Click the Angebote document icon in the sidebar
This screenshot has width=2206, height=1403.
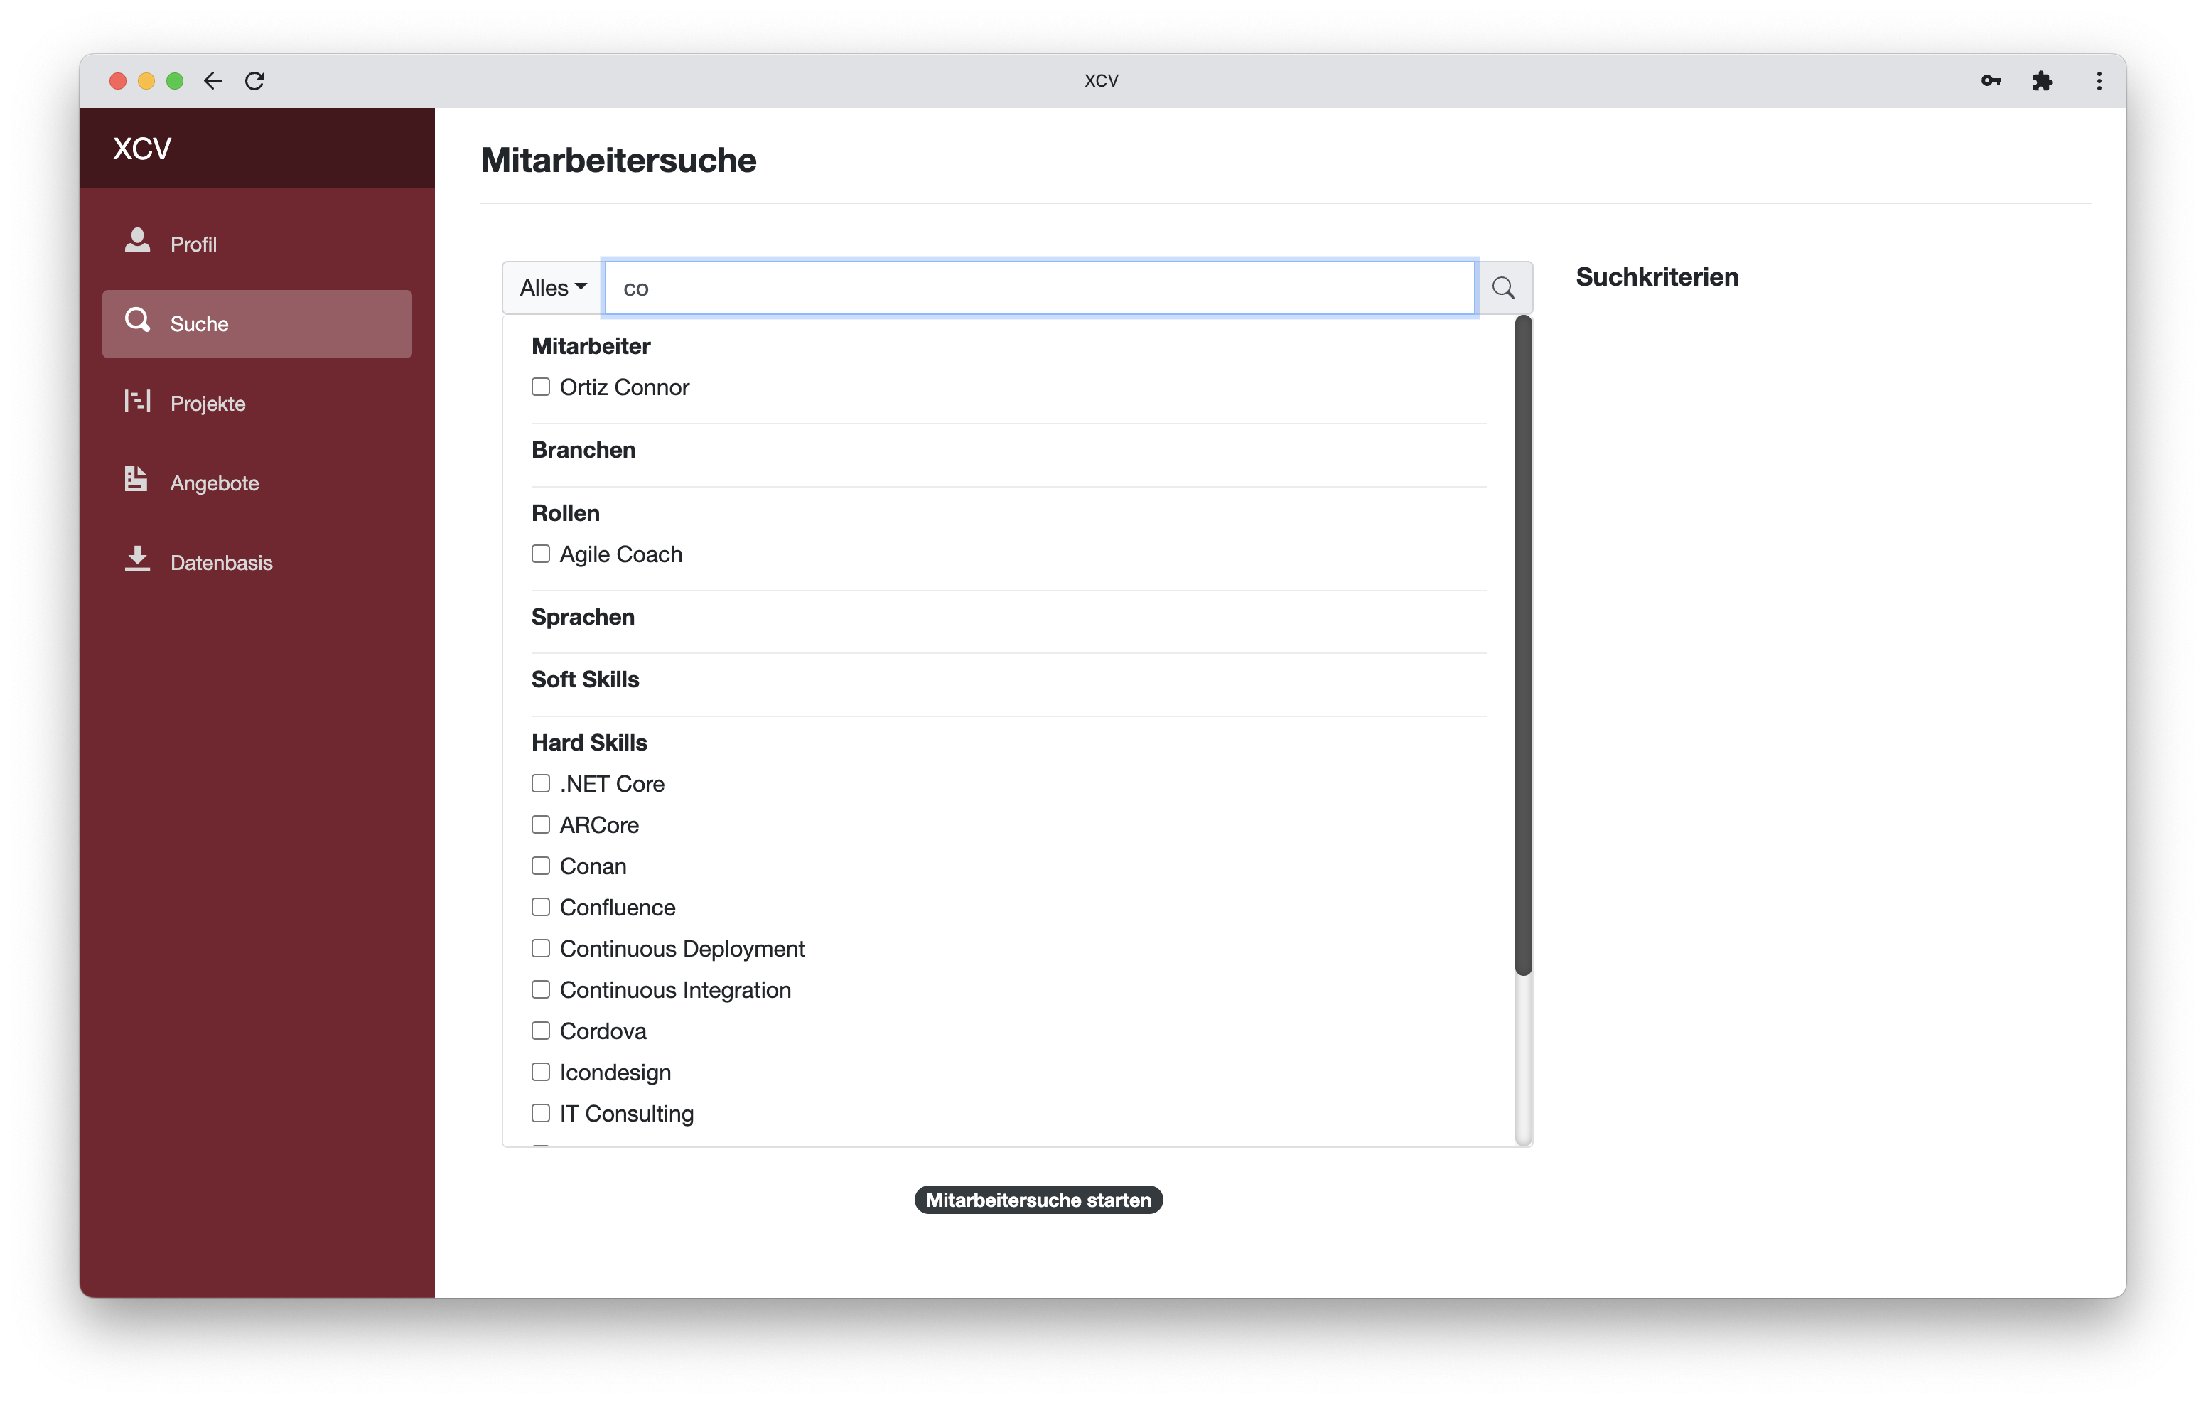pos(136,480)
